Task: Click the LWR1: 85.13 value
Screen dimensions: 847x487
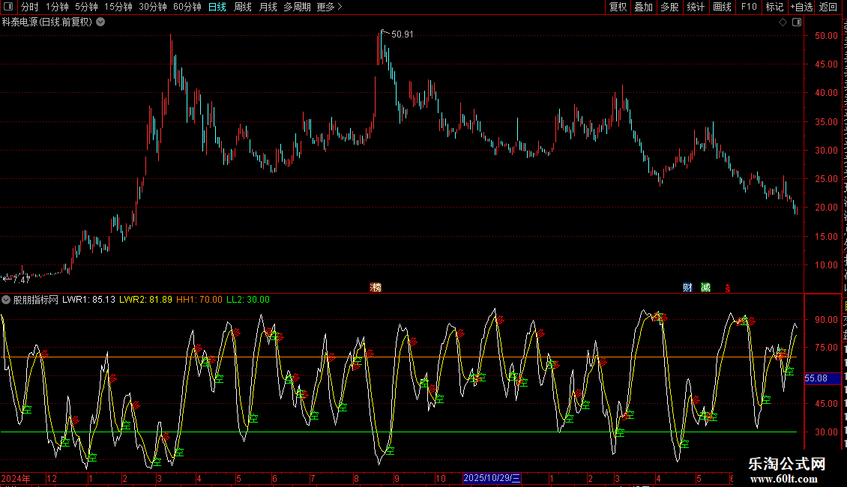Action: 88,300
